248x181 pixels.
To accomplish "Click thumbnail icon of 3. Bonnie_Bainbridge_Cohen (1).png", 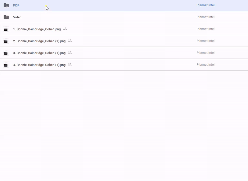I will pos(6,53).
